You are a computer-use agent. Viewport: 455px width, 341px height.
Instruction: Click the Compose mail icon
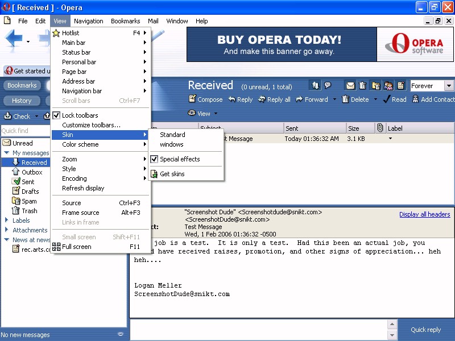coord(192,99)
